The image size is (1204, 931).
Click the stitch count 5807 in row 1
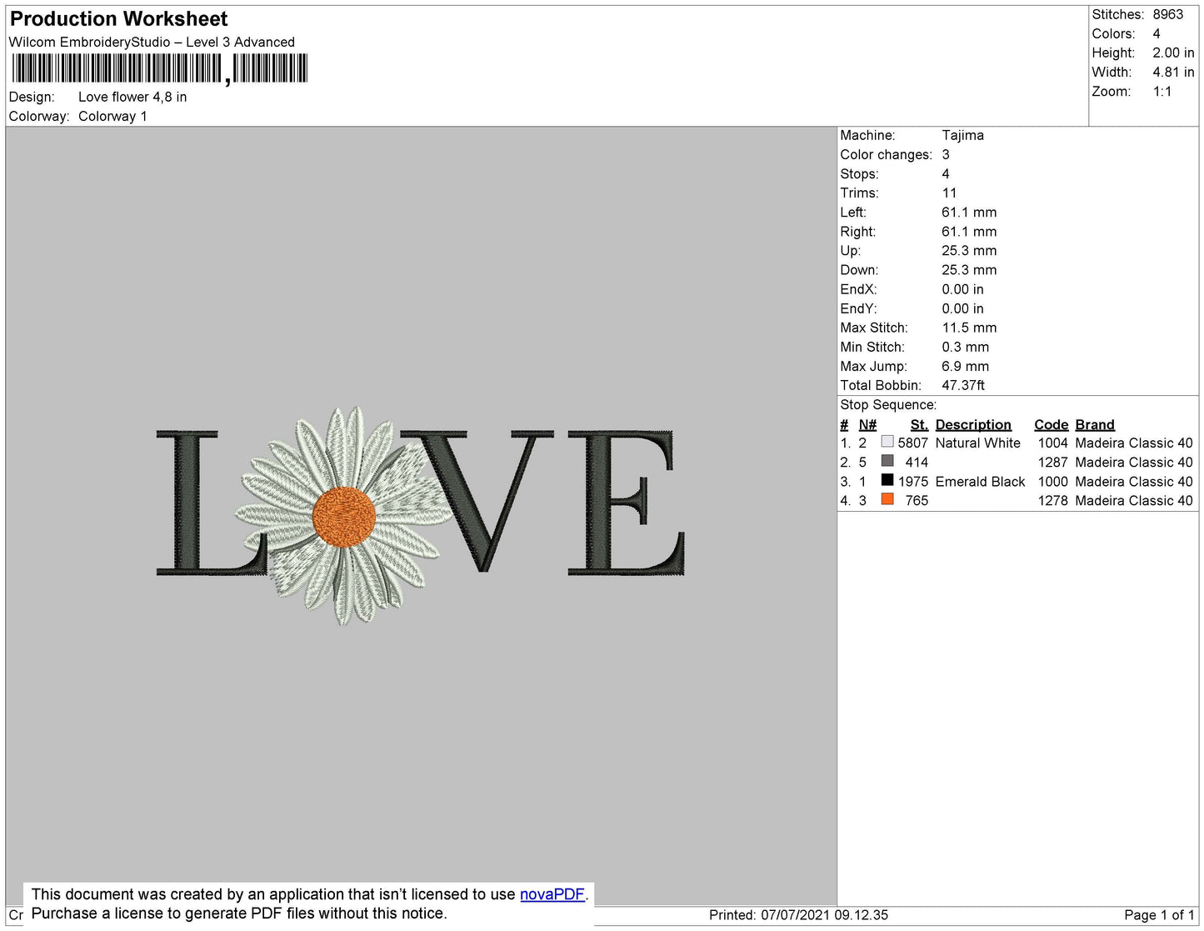pyautogui.click(x=912, y=443)
